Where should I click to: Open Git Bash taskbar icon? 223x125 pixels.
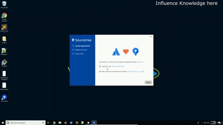point(66,123)
